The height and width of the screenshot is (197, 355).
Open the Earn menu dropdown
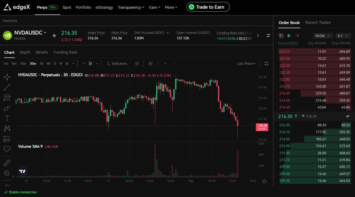tap(155, 7)
